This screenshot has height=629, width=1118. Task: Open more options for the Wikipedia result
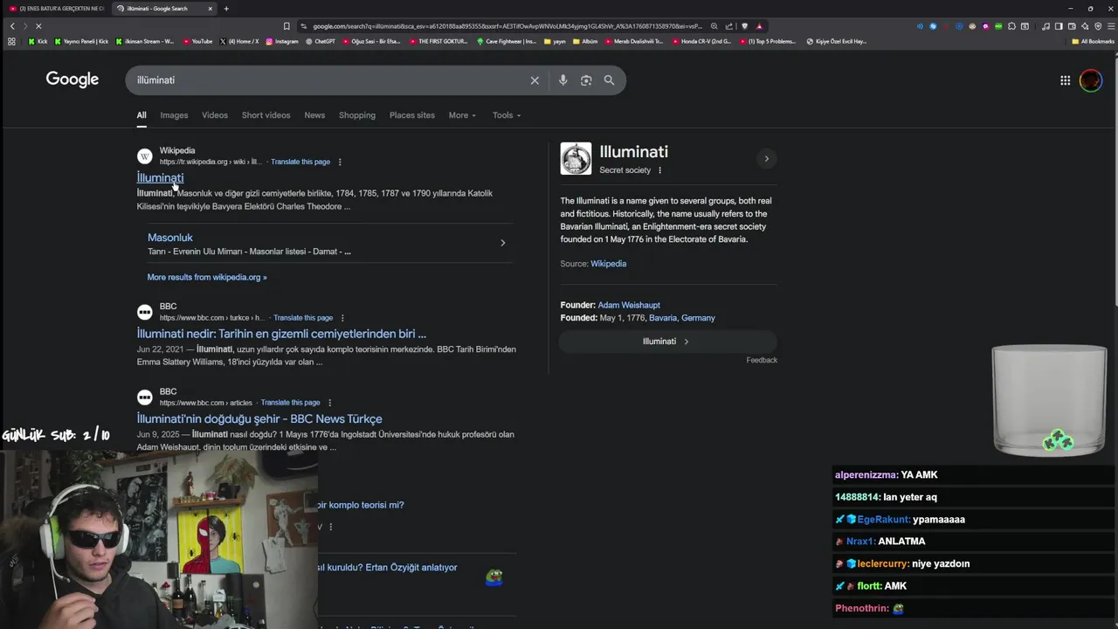(340, 162)
